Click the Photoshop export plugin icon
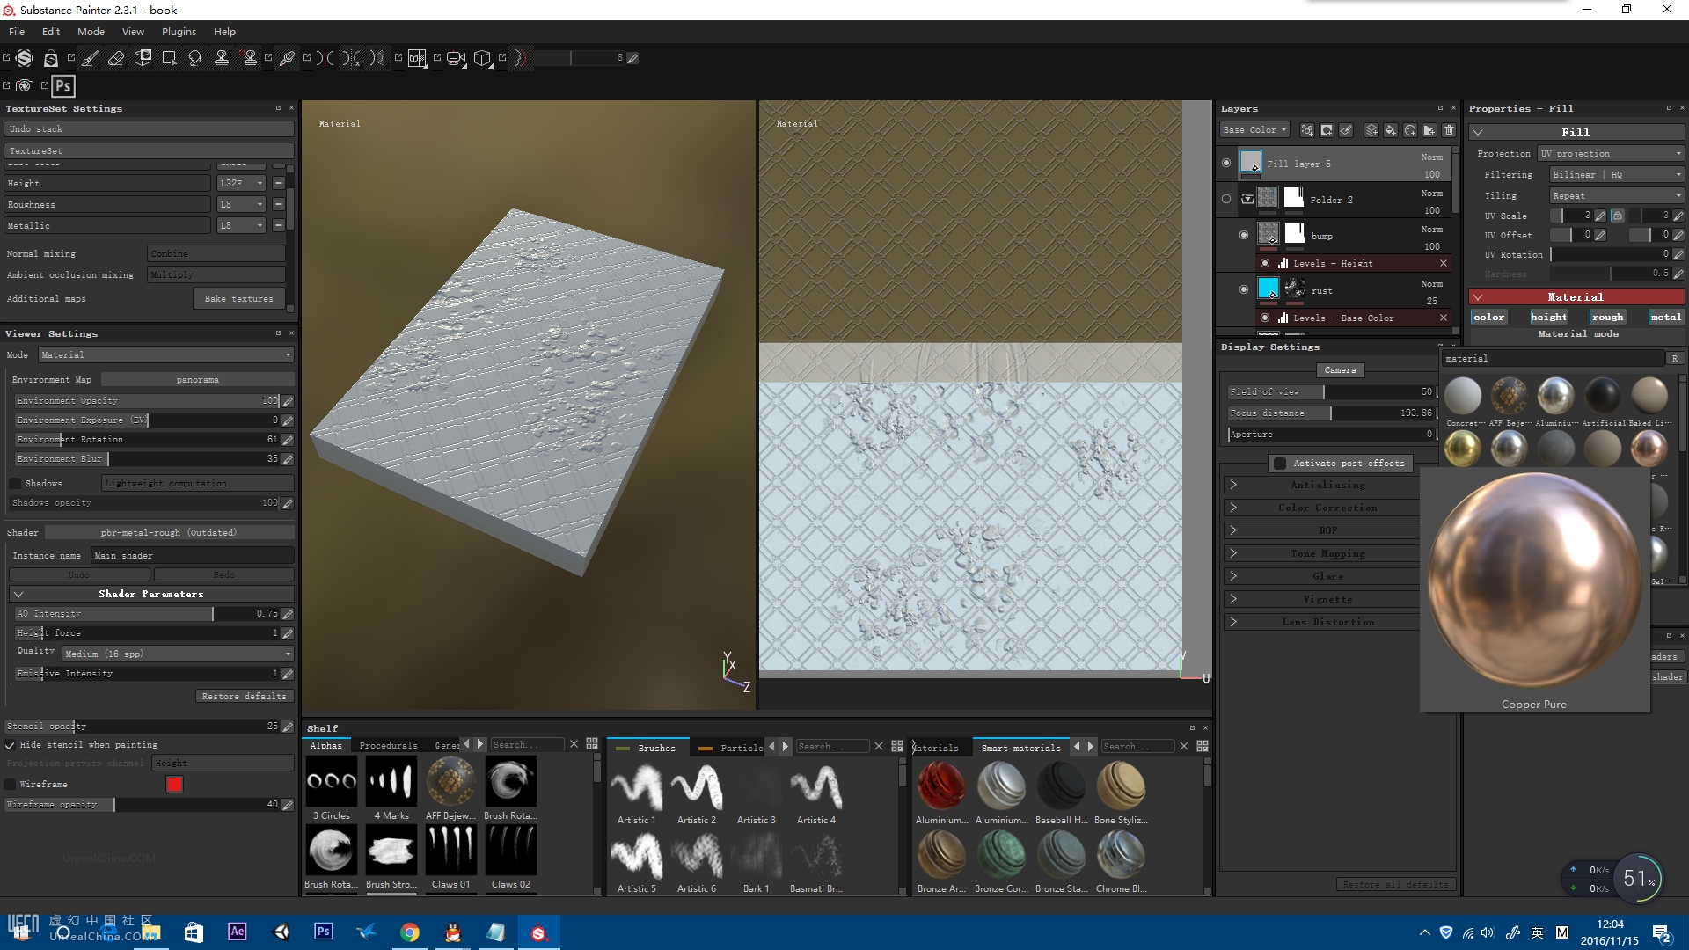Viewport: 1689px width, 950px height. [x=63, y=85]
